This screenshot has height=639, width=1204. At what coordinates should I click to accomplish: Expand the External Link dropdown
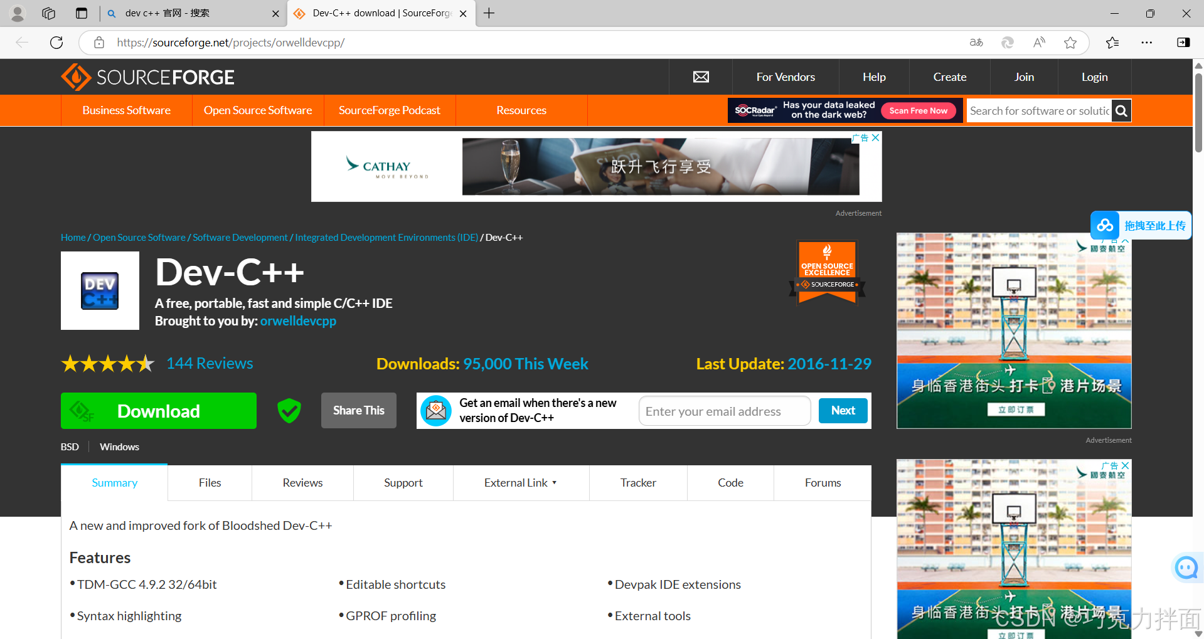(521, 483)
